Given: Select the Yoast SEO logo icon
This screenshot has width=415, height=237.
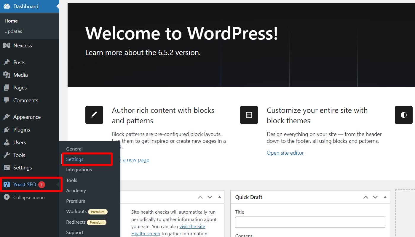Looking at the screenshot, I should 7,184.
